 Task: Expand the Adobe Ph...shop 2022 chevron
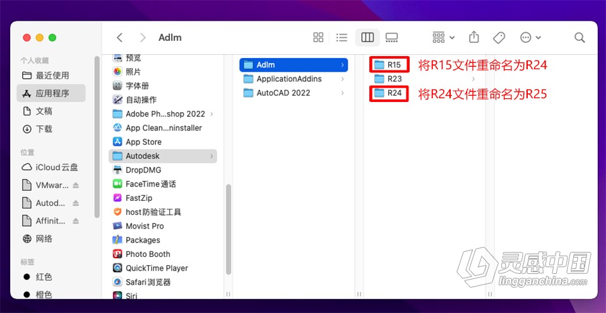coord(212,114)
